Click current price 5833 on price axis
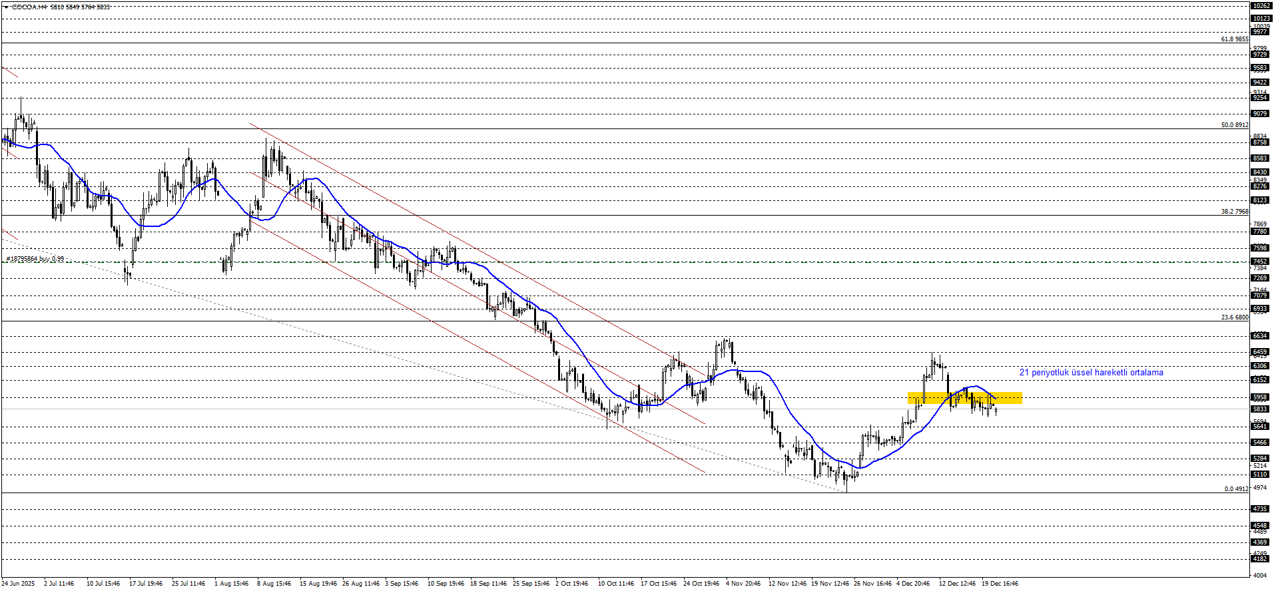Screen dimensions: 1276x591 (1259, 409)
